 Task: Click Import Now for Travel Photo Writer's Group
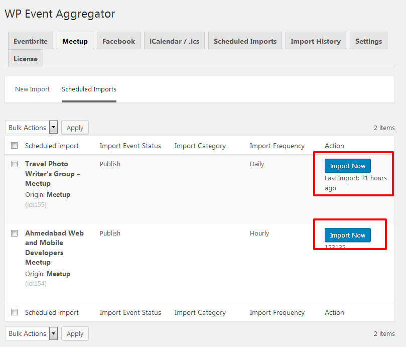pos(347,166)
